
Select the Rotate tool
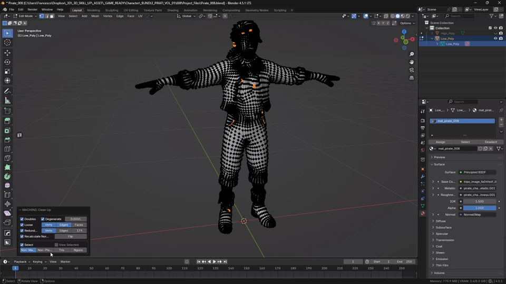coord(7,62)
